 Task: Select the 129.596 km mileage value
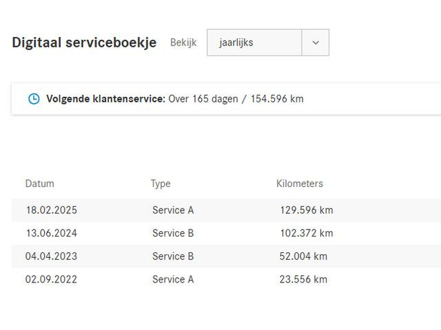[x=307, y=210]
